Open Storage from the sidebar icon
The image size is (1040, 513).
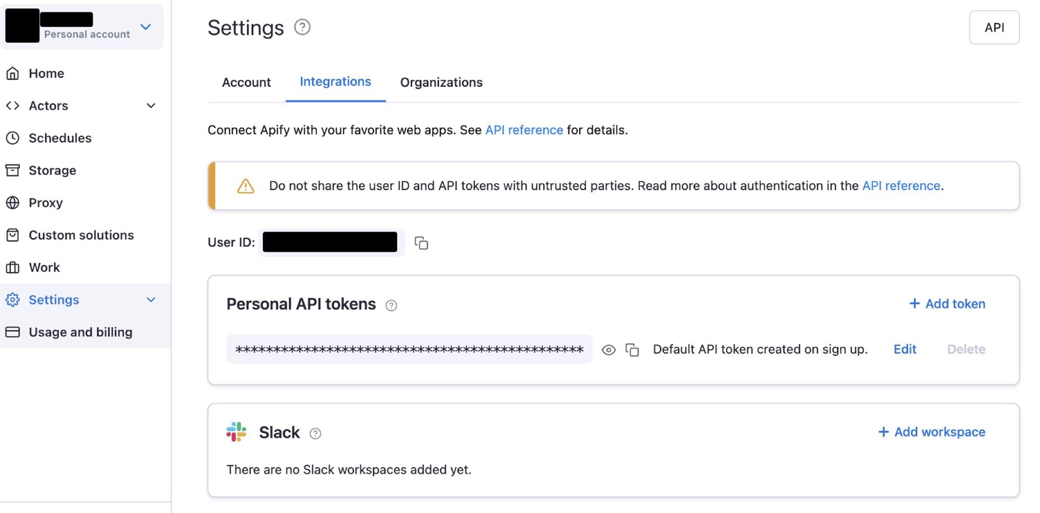(13, 170)
